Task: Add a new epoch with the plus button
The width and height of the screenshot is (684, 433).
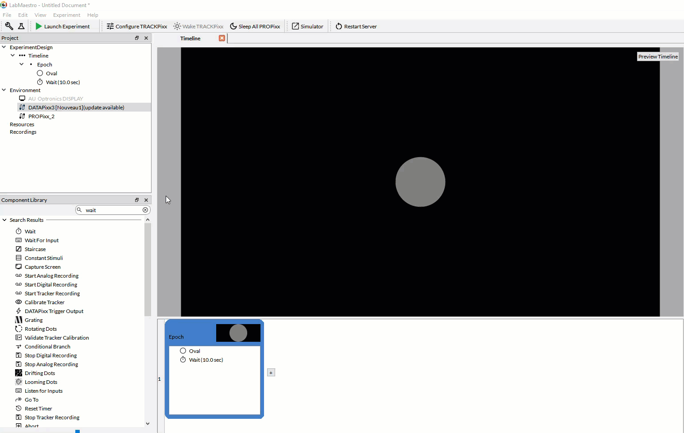Action: pyautogui.click(x=271, y=372)
